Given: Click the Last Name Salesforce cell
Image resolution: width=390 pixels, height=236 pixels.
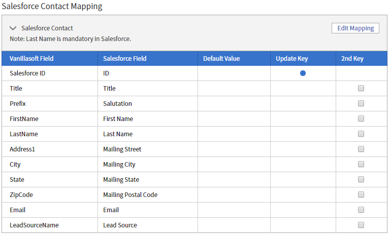Looking at the screenshot, I should click(148, 134).
